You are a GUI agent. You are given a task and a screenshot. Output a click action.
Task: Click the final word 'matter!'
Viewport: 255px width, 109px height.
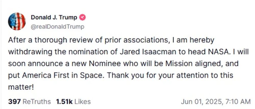(21, 87)
